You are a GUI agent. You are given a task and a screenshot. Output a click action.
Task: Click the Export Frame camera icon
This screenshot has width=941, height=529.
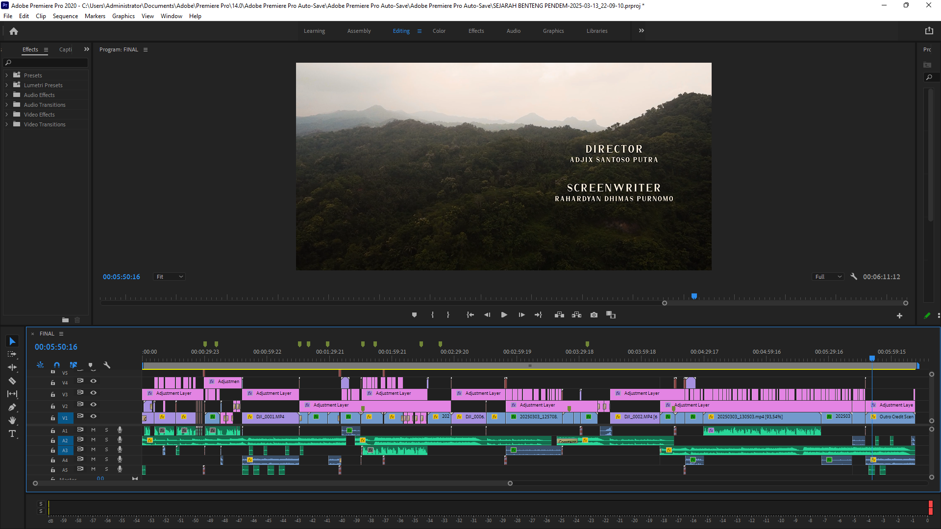coord(594,315)
